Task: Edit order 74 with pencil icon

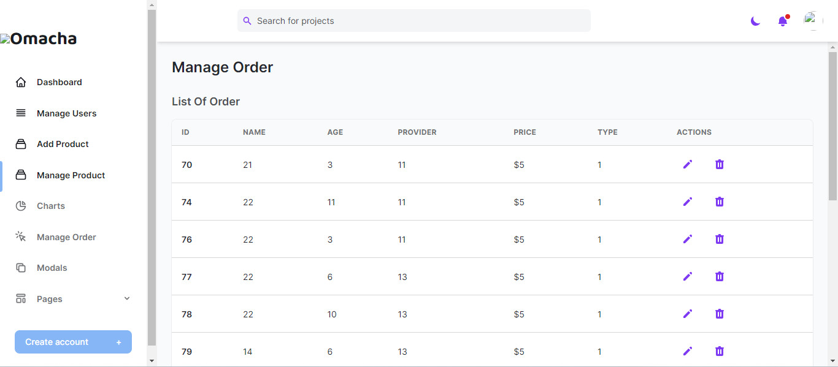Action: point(688,202)
